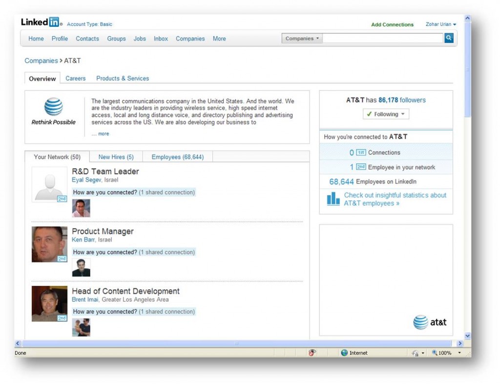500x386 pixels.
Task: Go to Home in navigation bar
Action: click(36, 39)
